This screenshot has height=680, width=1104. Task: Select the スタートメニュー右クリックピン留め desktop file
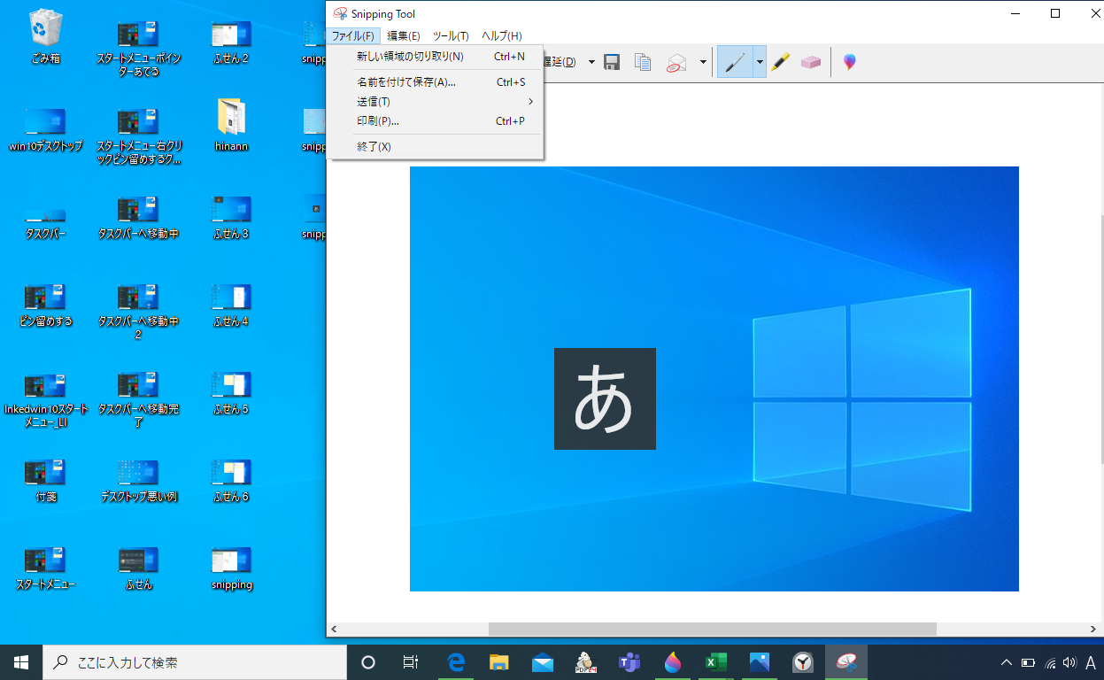pos(138,136)
